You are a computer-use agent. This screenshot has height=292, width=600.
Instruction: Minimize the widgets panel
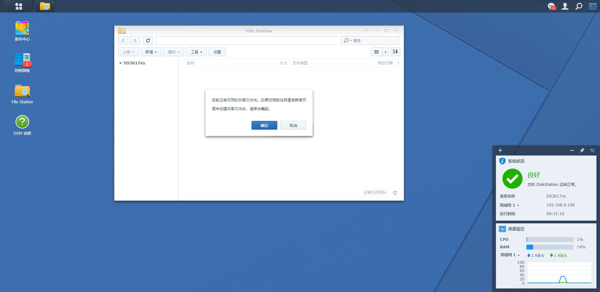coord(572,150)
